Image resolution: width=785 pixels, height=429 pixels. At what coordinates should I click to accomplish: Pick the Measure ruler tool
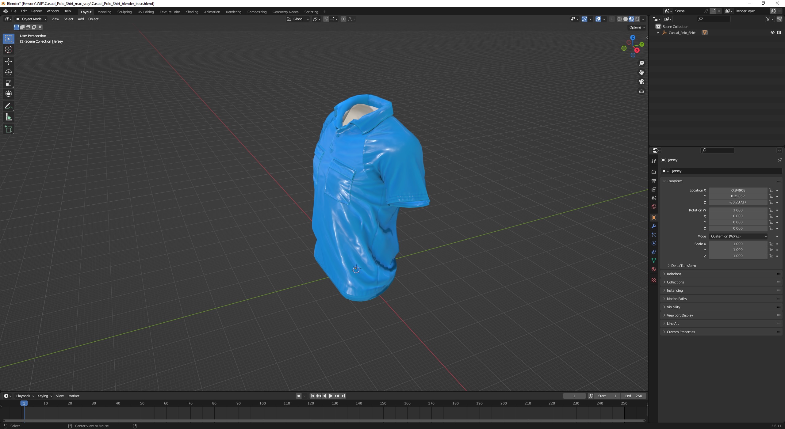click(x=9, y=117)
